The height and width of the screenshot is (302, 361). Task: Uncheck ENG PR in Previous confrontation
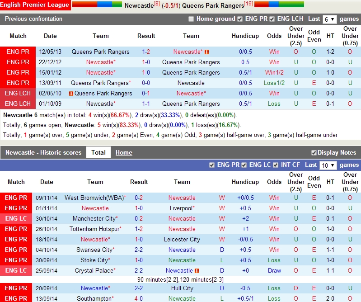coord(240,19)
